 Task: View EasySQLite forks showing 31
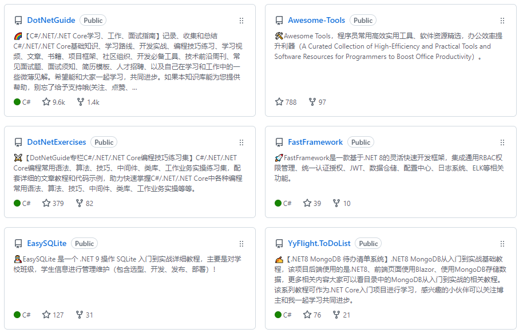tap(85, 315)
